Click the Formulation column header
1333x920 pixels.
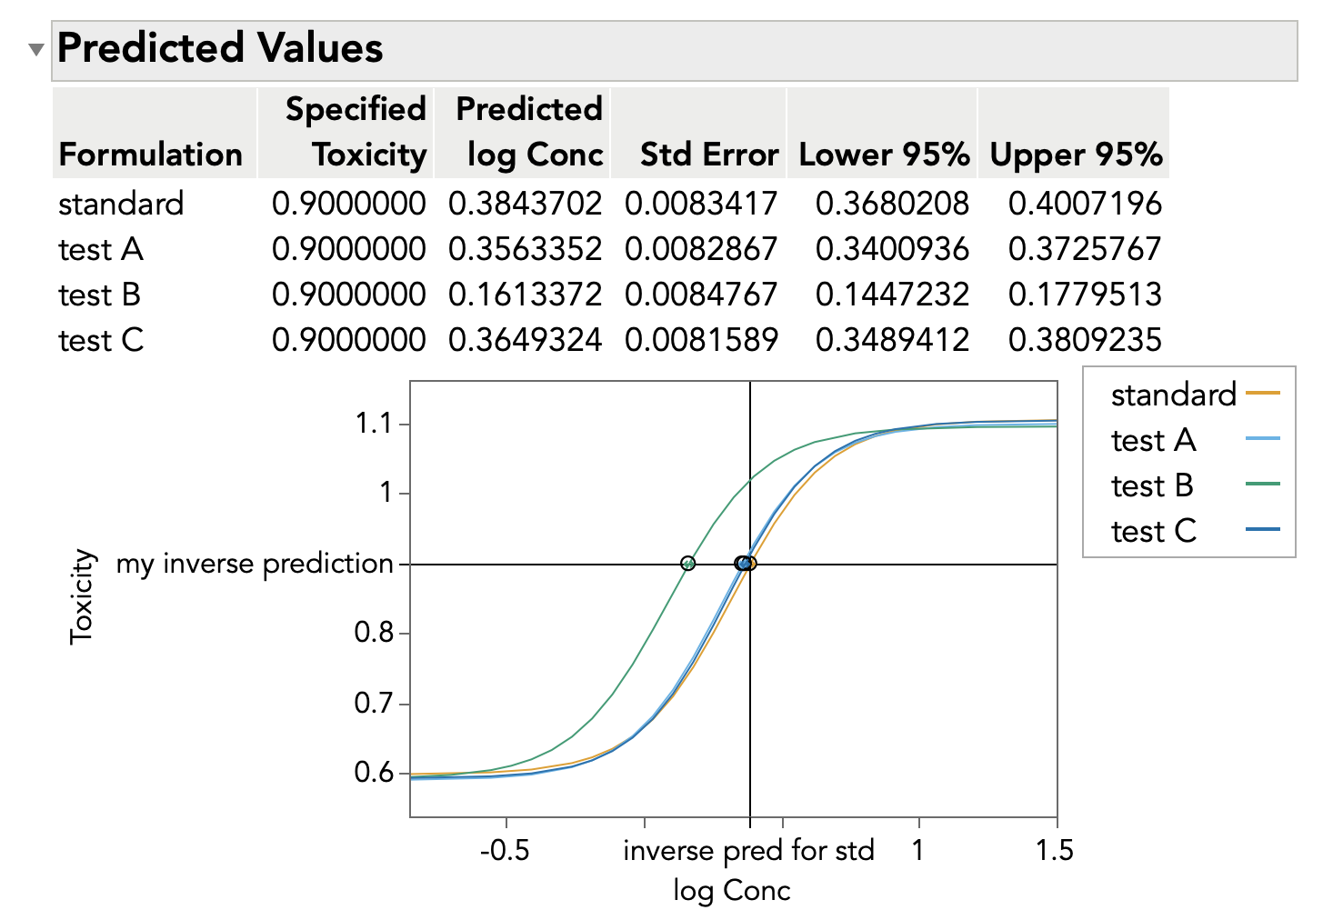point(151,155)
